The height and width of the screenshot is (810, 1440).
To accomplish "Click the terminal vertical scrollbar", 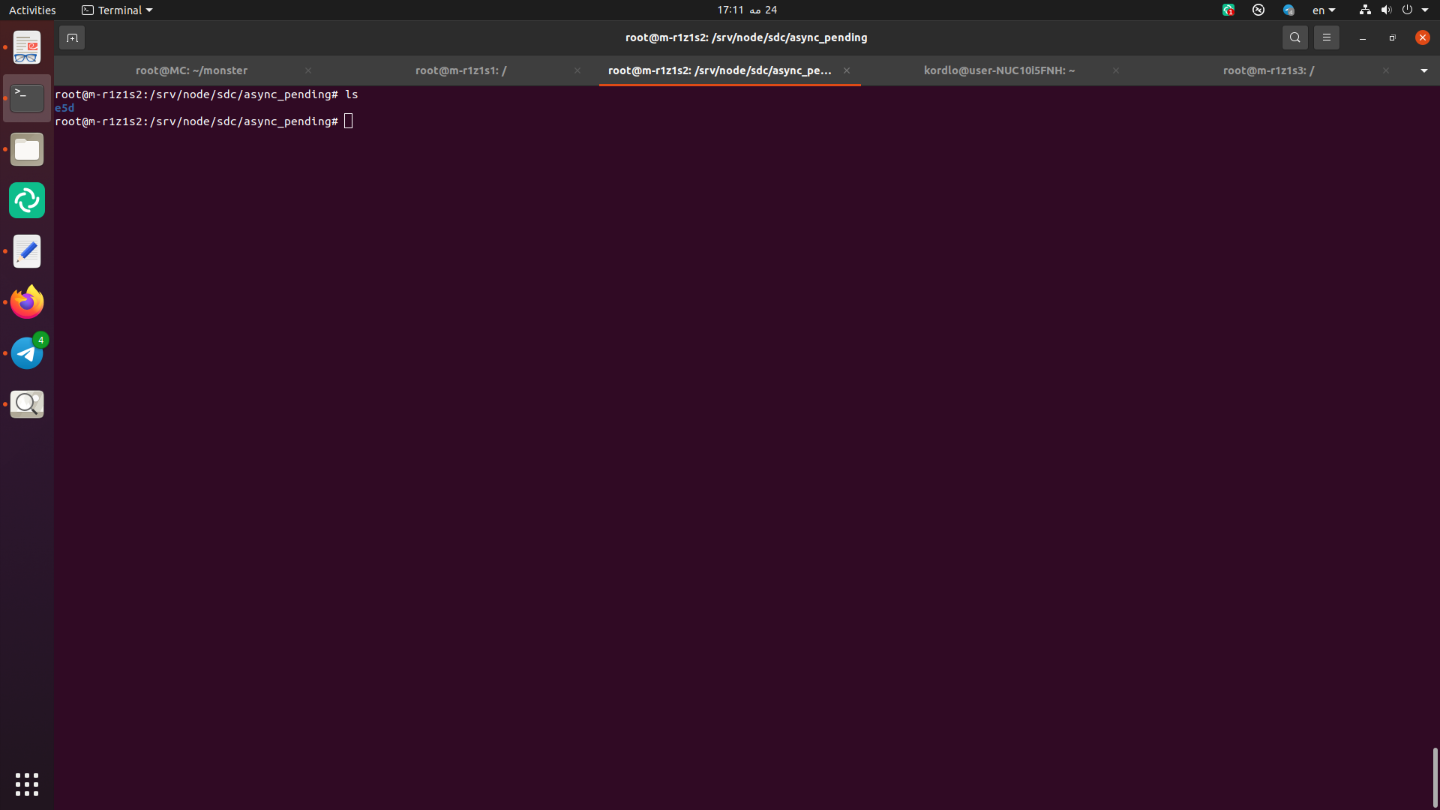I will [x=1434, y=776].
